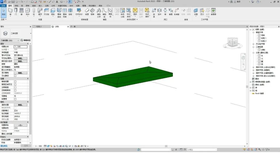Click the Modify (修改) arrow tool

click(x=4, y=12)
